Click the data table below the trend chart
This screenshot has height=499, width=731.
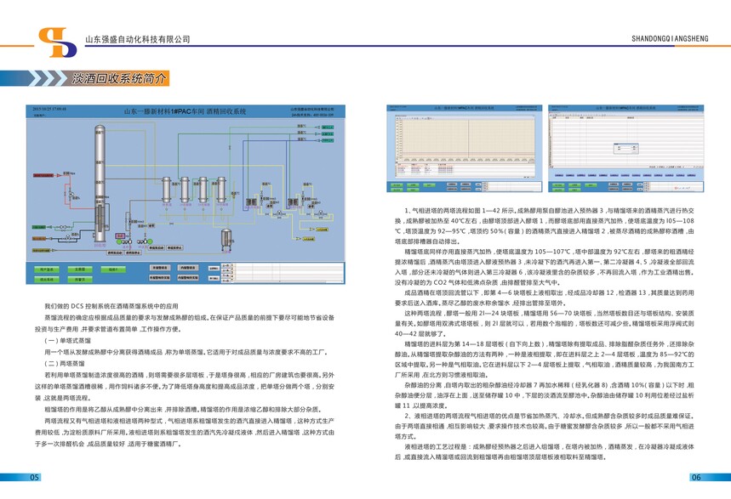pyautogui.click(x=465, y=169)
